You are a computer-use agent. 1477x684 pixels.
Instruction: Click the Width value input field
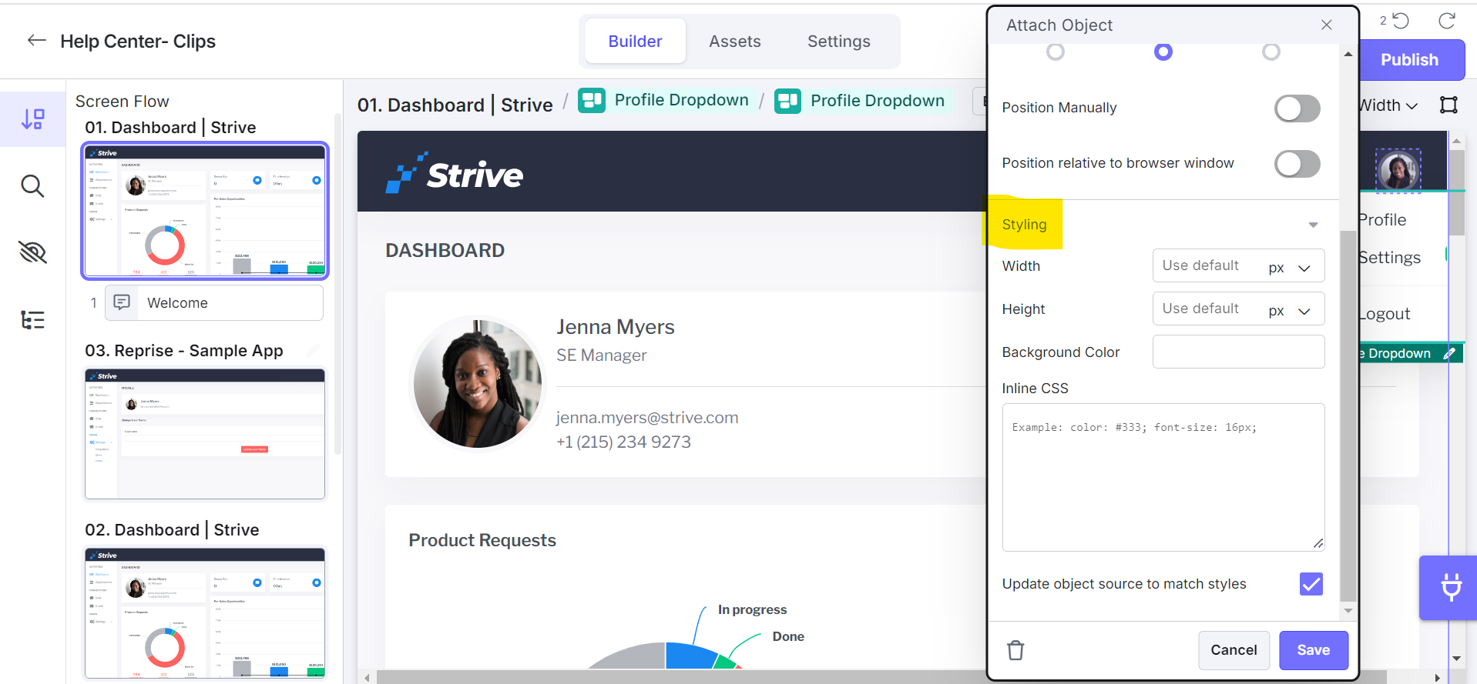click(1206, 265)
